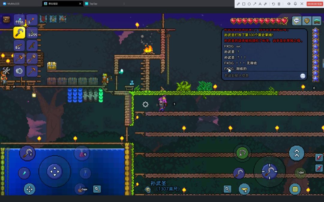Click the chat message input field

(261, 76)
